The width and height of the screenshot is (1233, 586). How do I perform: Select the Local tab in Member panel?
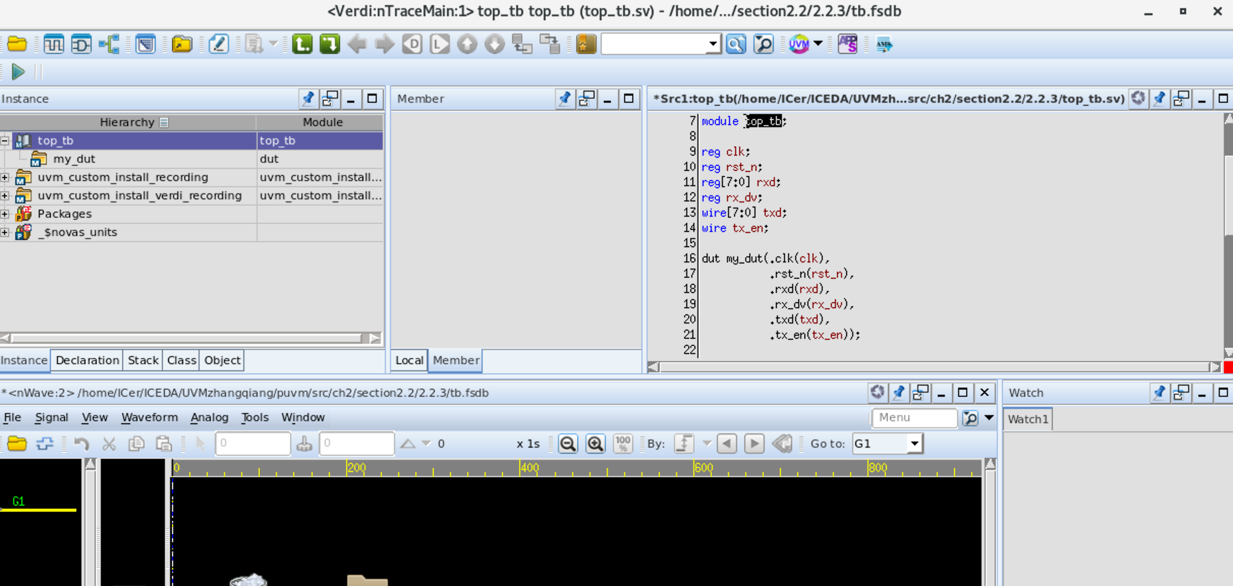coord(409,360)
